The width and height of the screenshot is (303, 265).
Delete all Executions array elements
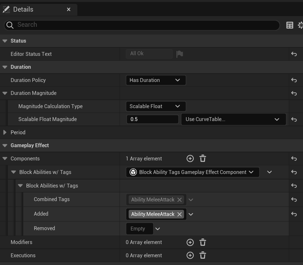click(x=203, y=255)
